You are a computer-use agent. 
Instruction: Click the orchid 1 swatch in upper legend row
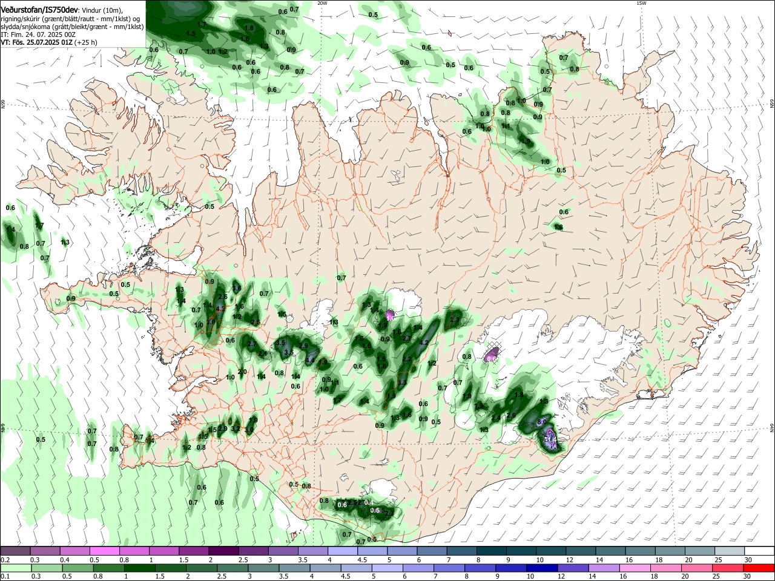(163, 551)
